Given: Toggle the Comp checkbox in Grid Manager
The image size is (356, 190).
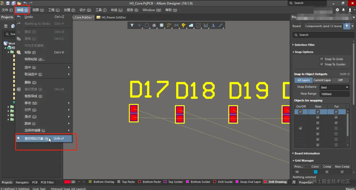Looking at the screenshot, I should [x=327, y=172].
